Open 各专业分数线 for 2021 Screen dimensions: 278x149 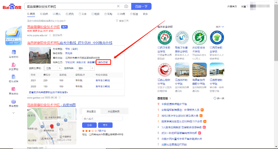103,80
